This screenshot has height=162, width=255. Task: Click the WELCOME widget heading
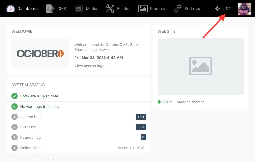[x=22, y=31]
